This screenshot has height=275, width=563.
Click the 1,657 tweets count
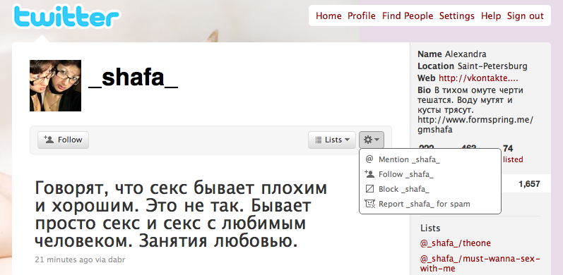click(529, 184)
